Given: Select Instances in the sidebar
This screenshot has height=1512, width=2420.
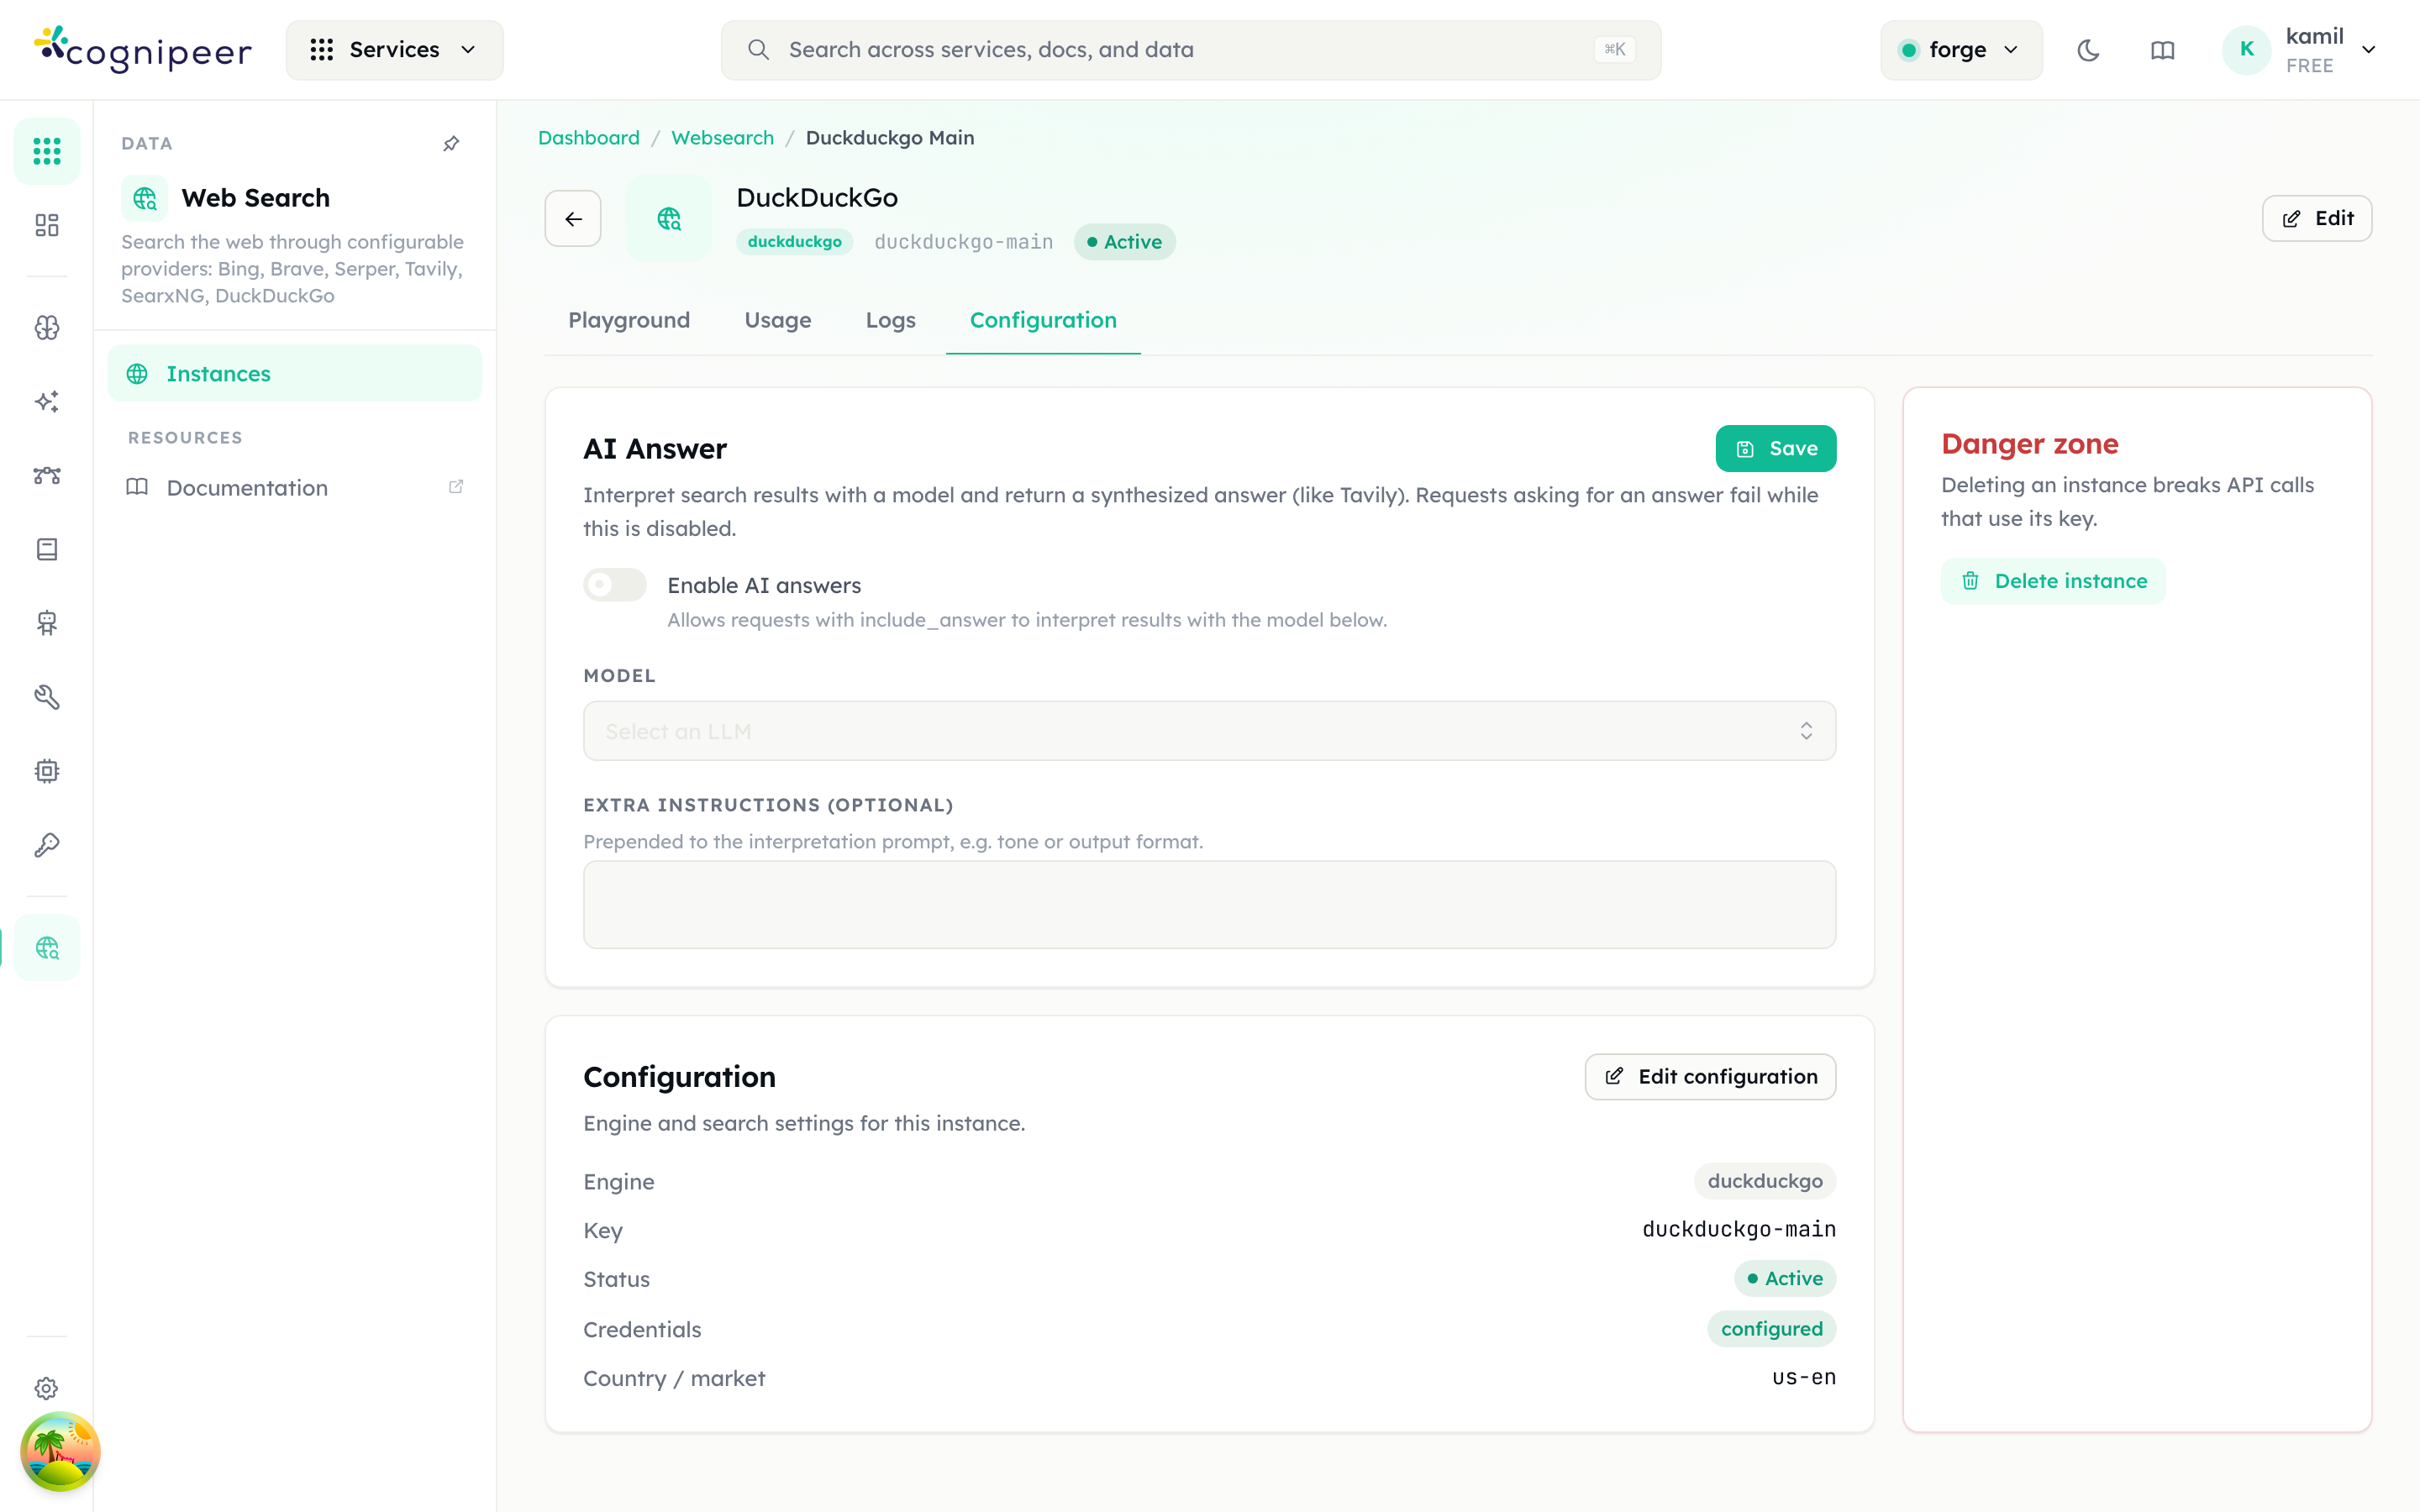Looking at the screenshot, I should click(295, 373).
